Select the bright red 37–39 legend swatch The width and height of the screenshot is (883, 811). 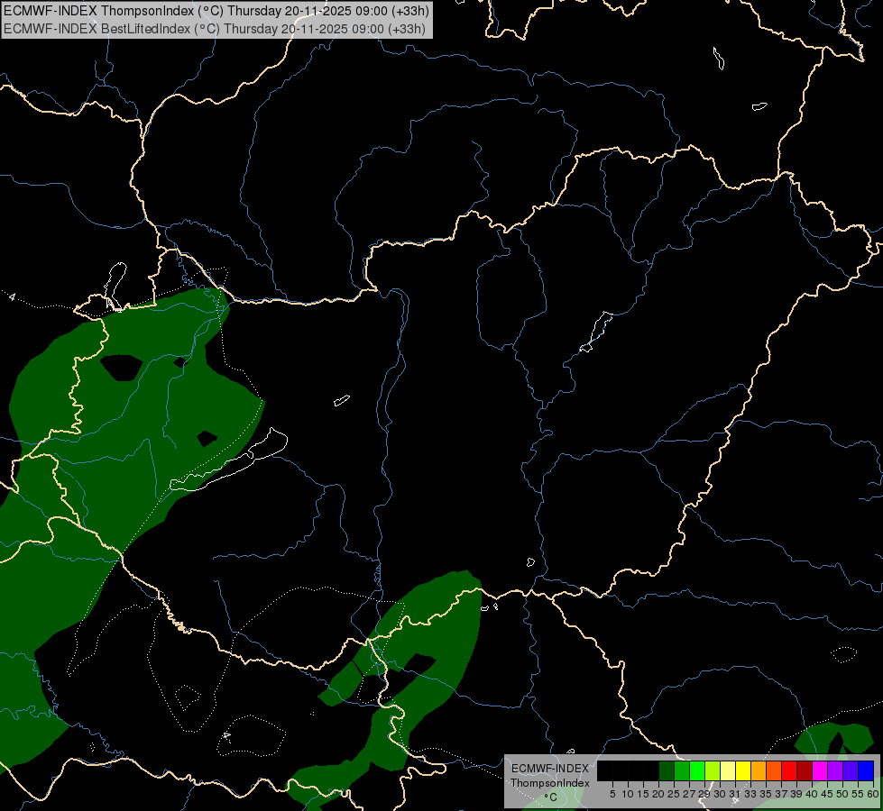click(789, 770)
